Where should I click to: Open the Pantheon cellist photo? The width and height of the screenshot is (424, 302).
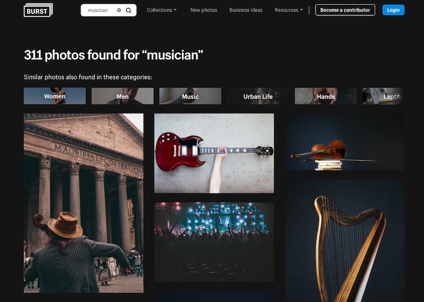point(84,203)
